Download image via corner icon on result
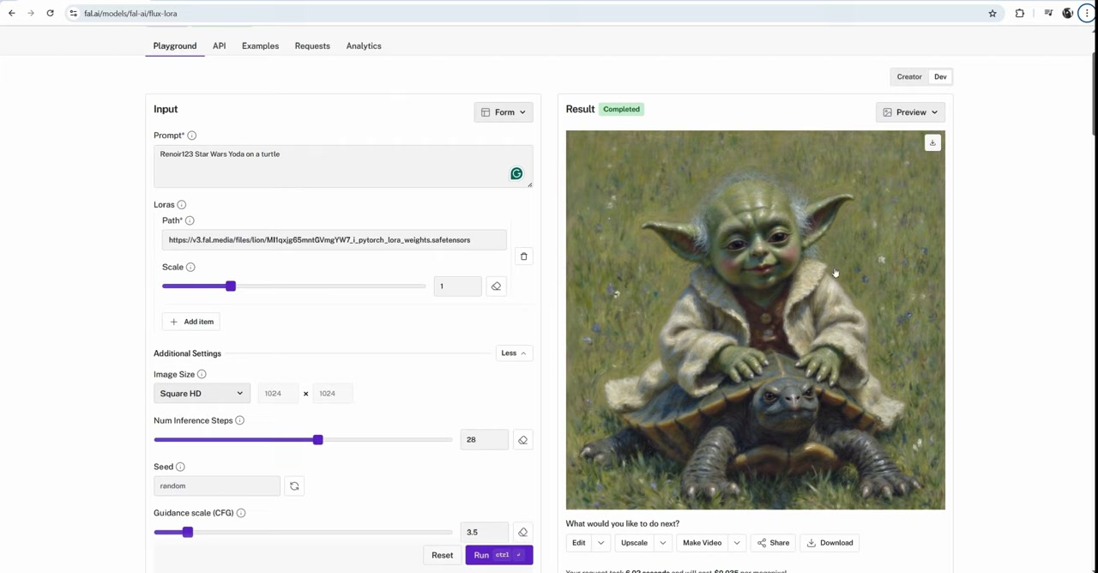The width and height of the screenshot is (1098, 573). coord(932,142)
